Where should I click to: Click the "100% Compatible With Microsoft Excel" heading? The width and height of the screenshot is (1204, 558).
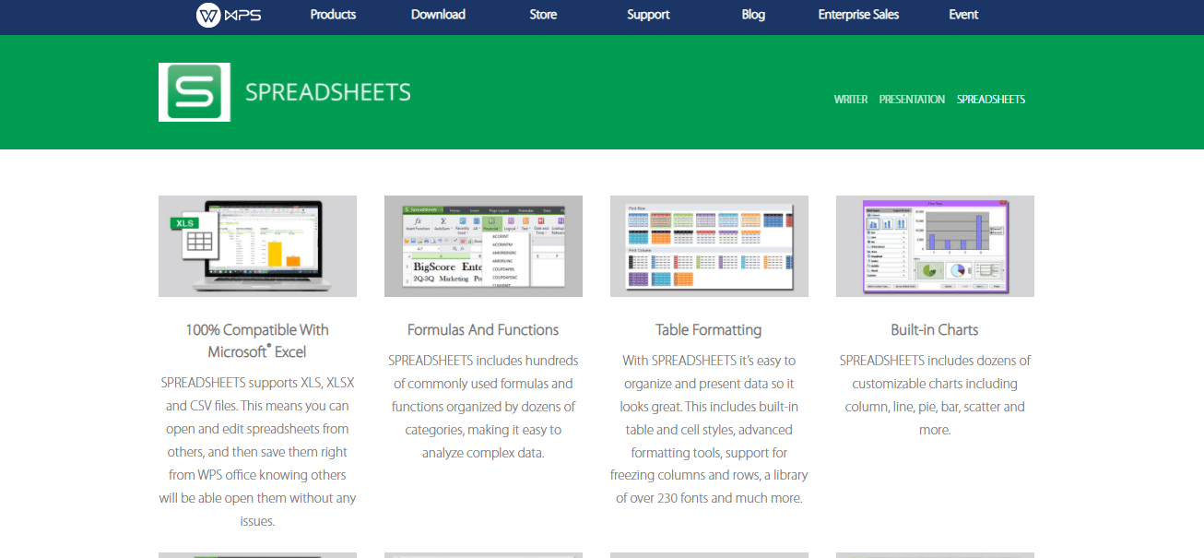(257, 340)
